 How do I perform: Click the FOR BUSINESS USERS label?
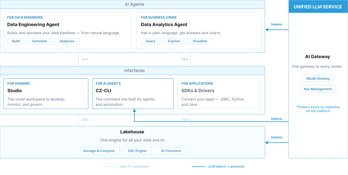159,17
